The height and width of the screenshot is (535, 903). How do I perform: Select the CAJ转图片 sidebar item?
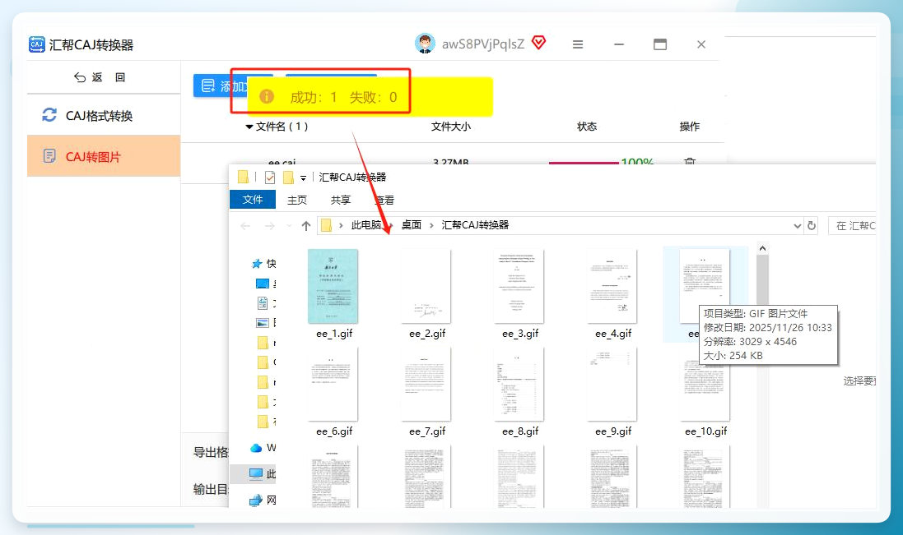(x=104, y=156)
